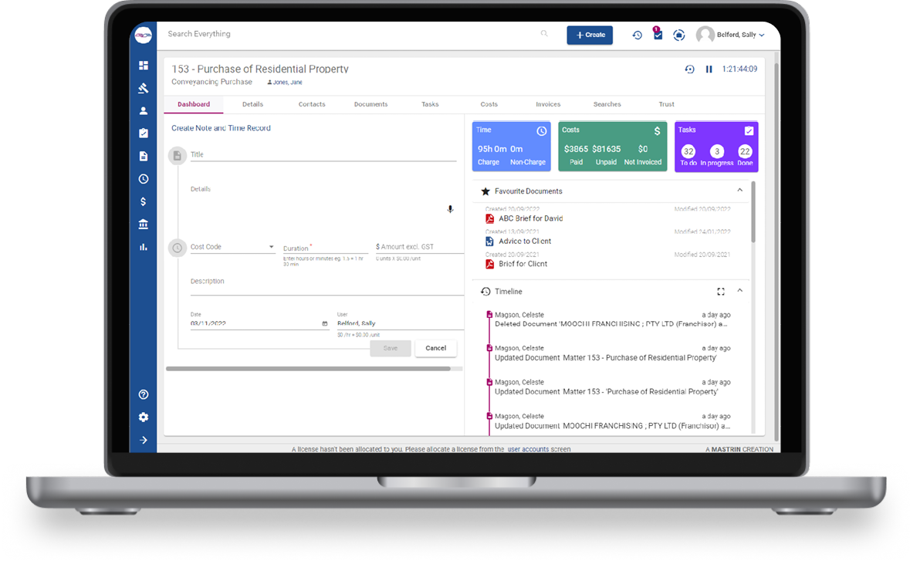The width and height of the screenshot is (910, 561).
Task: Switch to the Invoices tab
Action: tap(548, 104)
